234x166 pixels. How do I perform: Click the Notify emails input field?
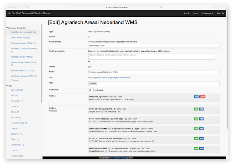(x=154, y=46)
